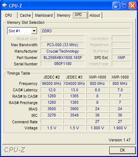This screenshot has width=138, height=157.
Task: Click the Command Rate label
Action: pyautogui.click(x=25, y=122)
